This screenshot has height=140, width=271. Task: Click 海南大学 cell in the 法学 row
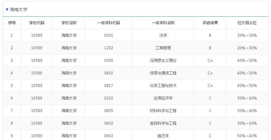pos(69,35)
